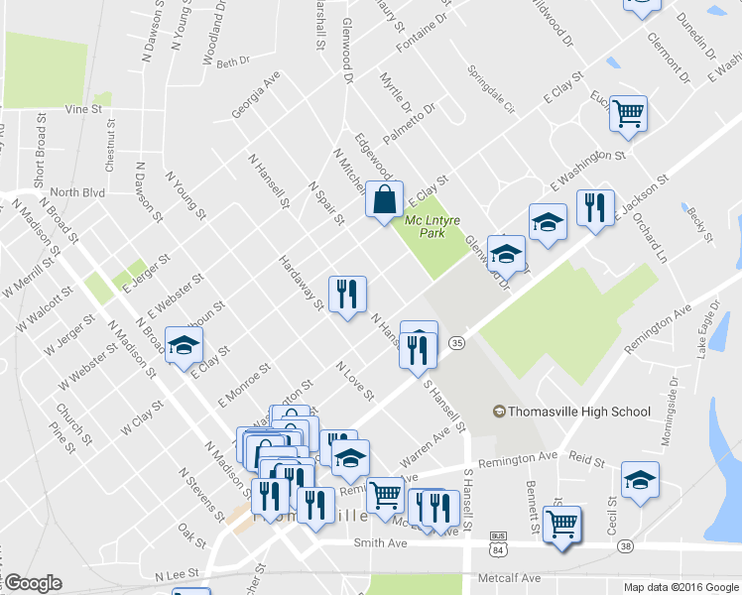Select the restaurant marker near Hardaway St
Image resolution: width=742 pixels, height=595 pixels.
tap(348, 297)
